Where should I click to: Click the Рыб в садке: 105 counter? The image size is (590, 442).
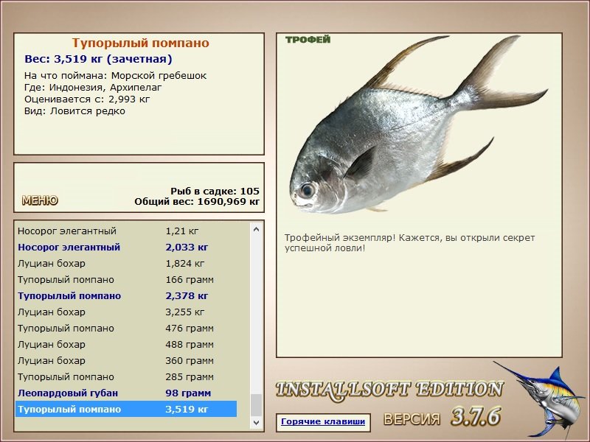tap(215, 191)
